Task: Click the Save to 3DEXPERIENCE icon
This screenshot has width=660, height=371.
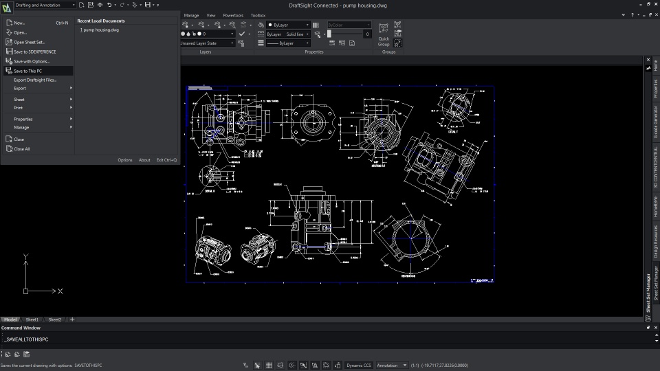Action: pyautogui.click(x=9, y=52)
